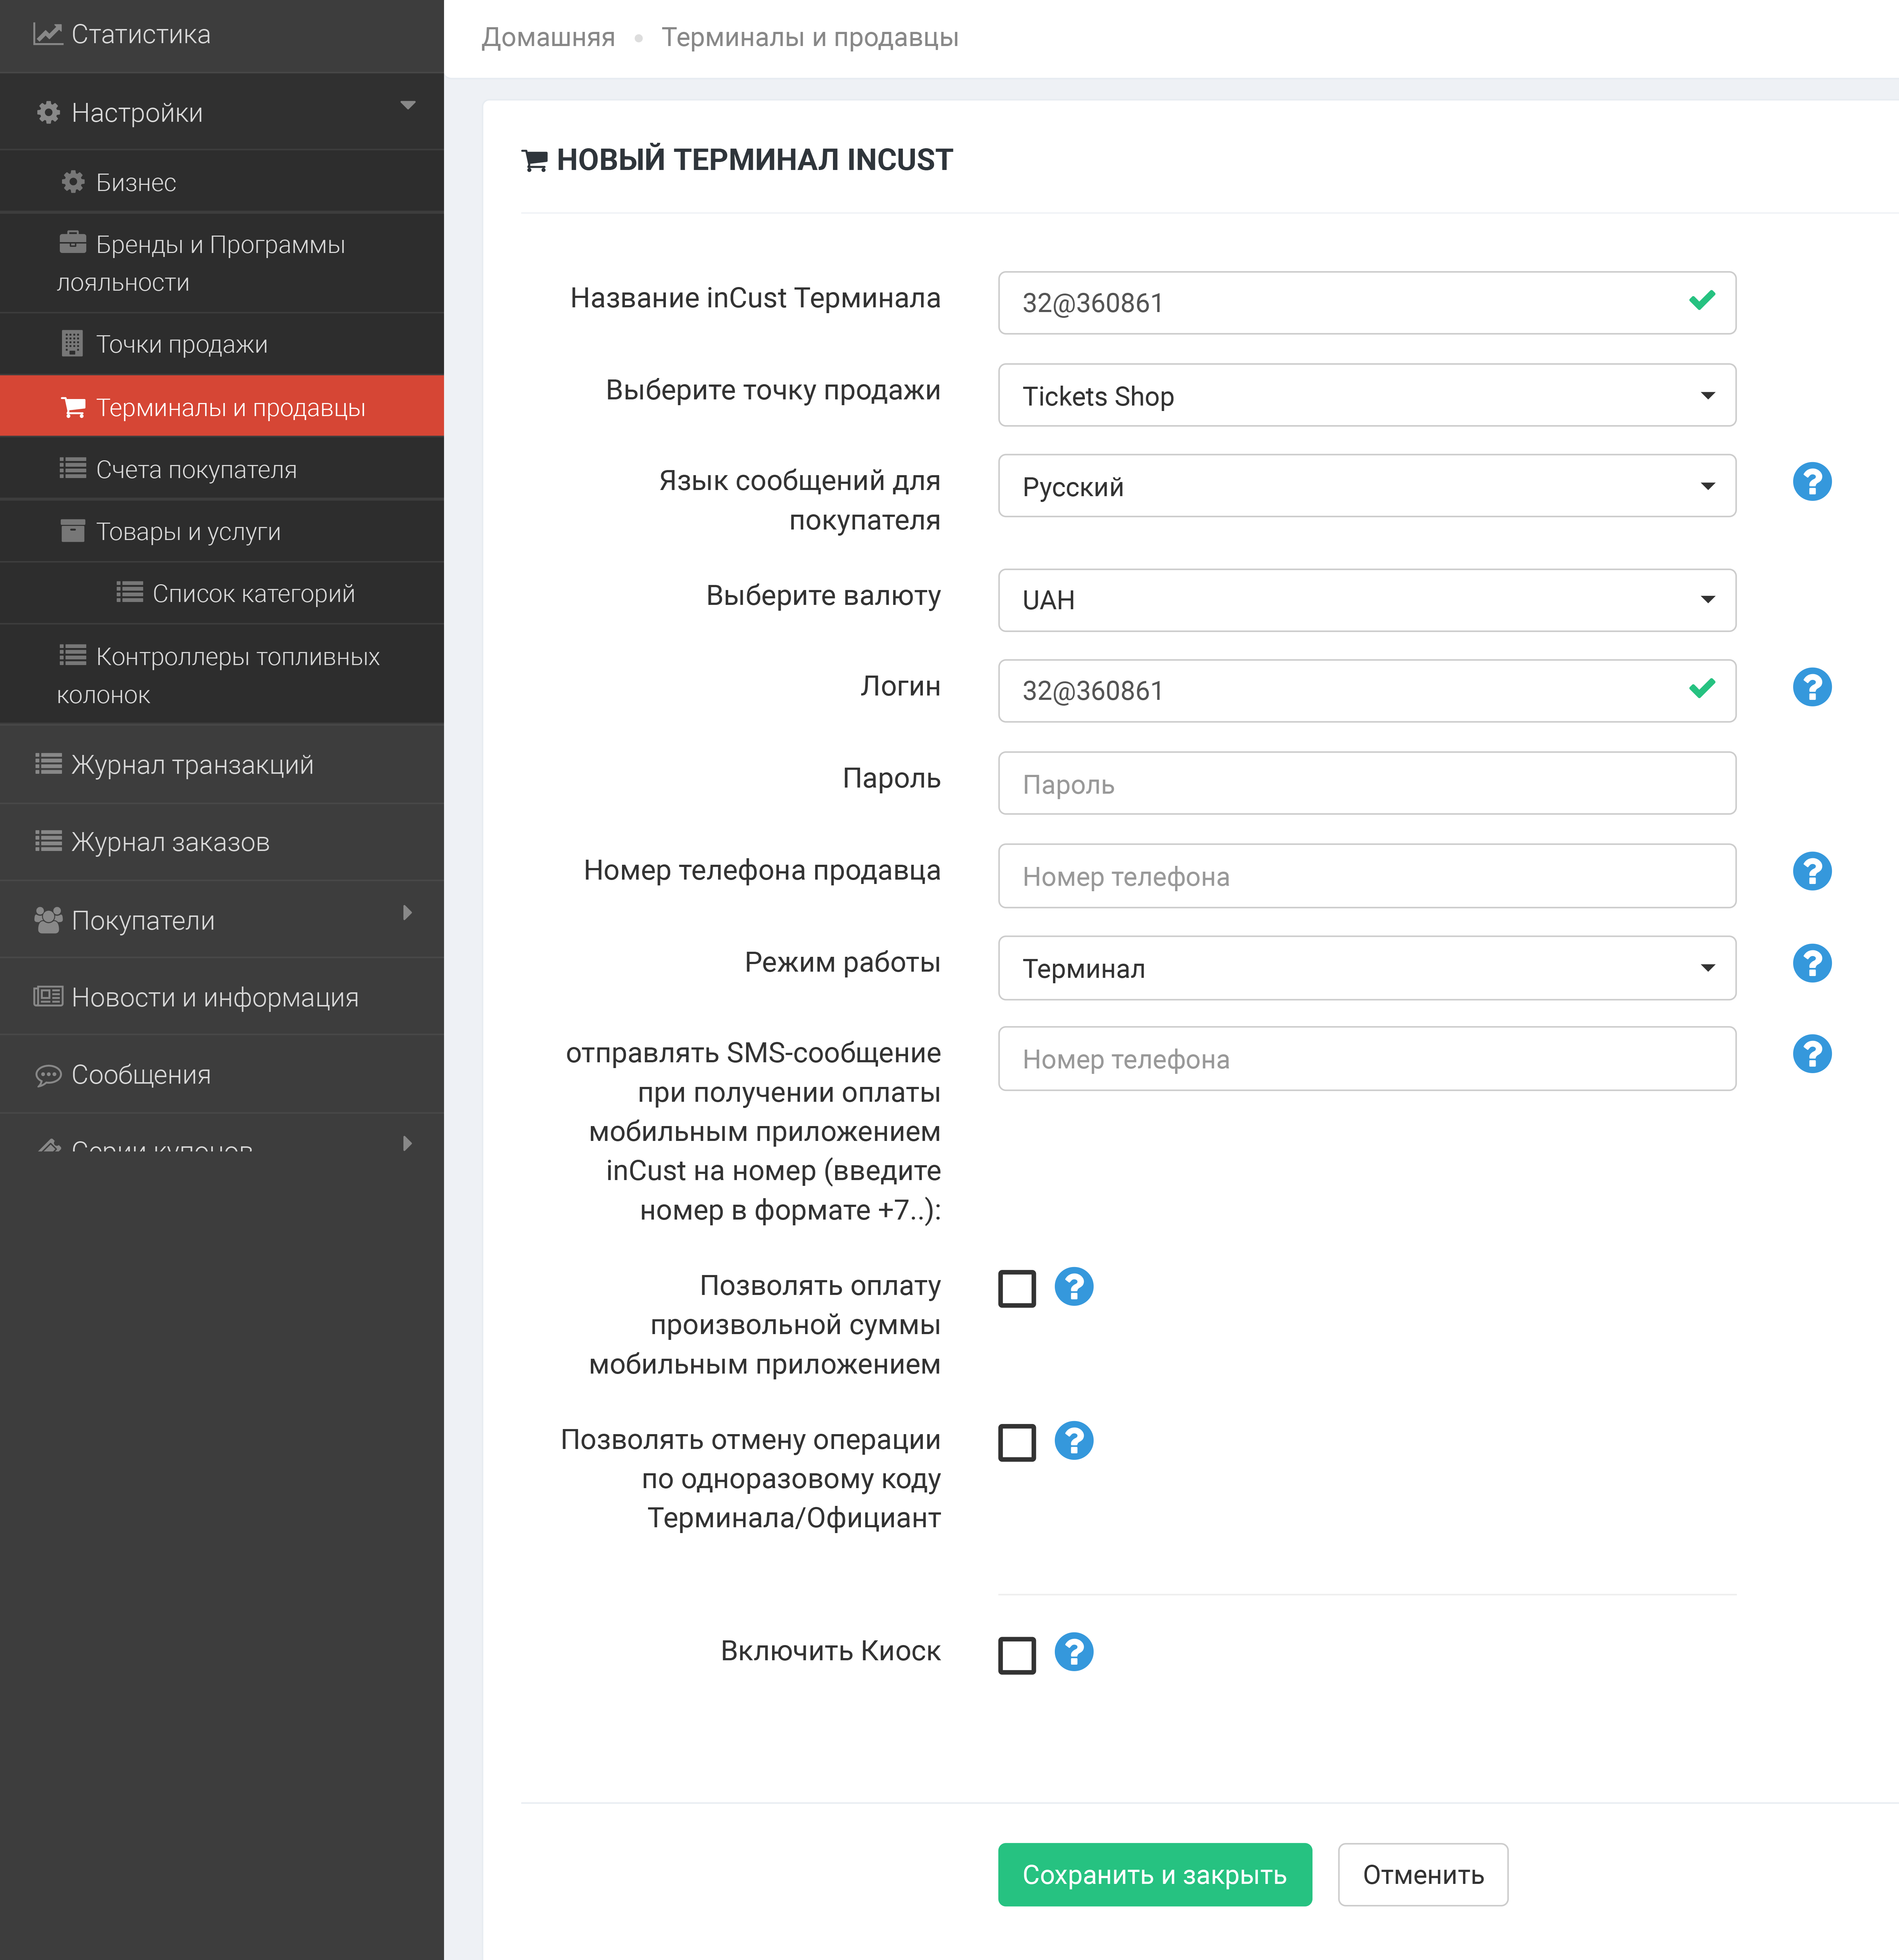Open the Режим работы dropdown showing Терминал
Image resolution: width=1899 pixels, height=1960 pixels.
(x=1366, y=968)
